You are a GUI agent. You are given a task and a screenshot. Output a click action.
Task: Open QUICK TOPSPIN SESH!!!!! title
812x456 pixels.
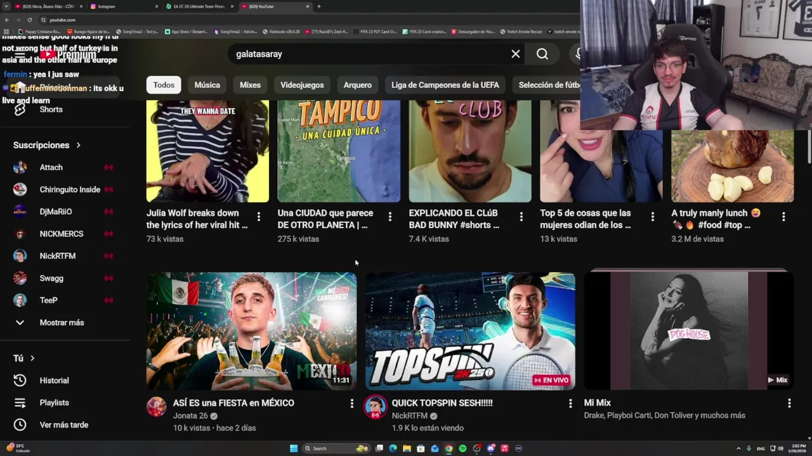point(442,403)
